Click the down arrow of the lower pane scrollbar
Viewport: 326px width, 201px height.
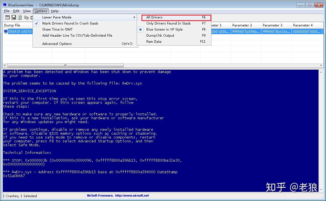click(x=321, y=190)
